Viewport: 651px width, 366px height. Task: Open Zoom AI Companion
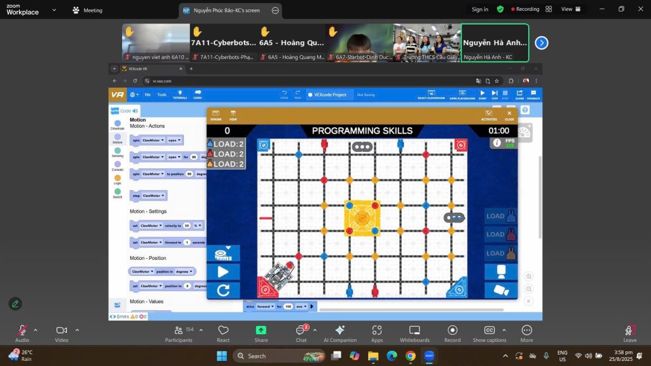point(340,334)
